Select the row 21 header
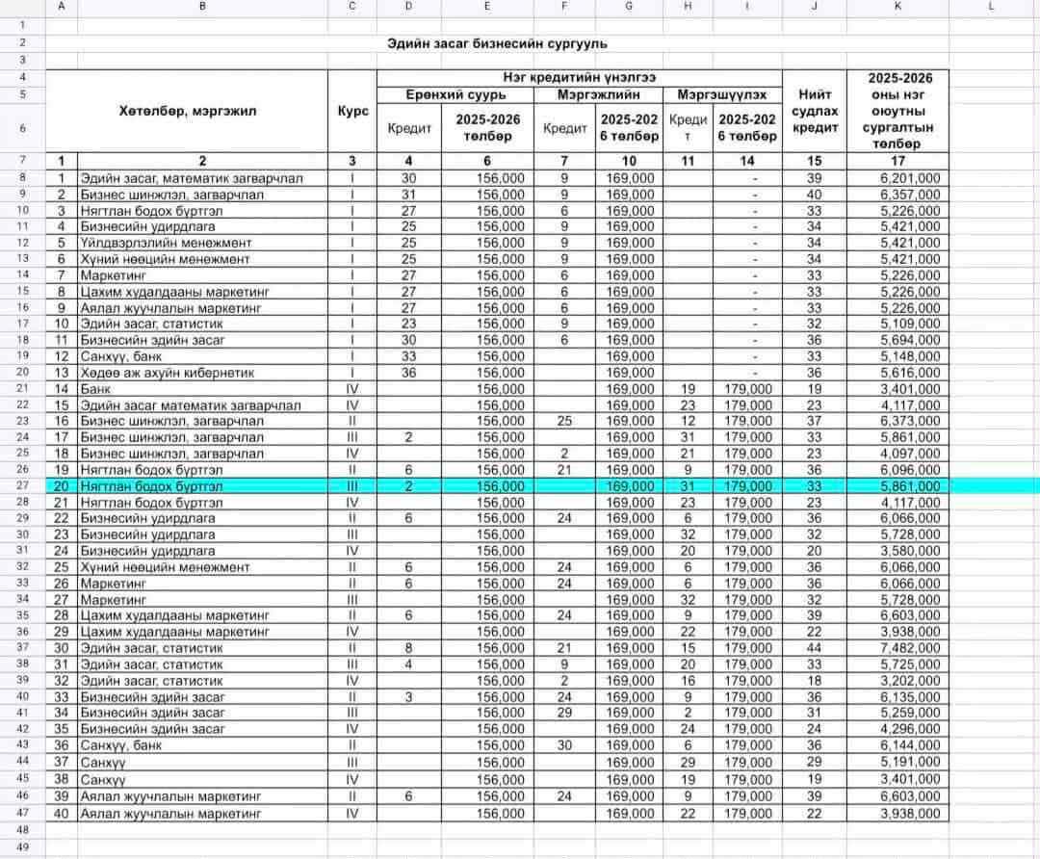The height and width of the screenshot is (859, 1040). [22, 389]
